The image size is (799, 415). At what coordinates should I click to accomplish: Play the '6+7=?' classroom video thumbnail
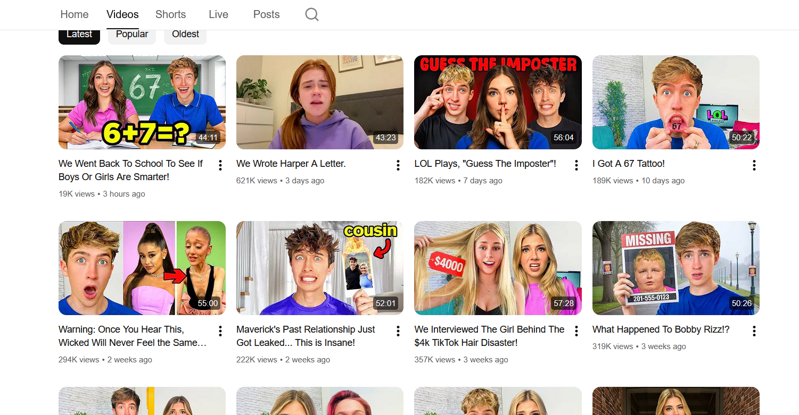pos(142,102)
